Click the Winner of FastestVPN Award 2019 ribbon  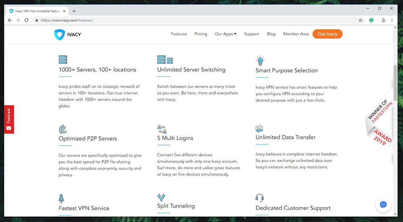380,122
